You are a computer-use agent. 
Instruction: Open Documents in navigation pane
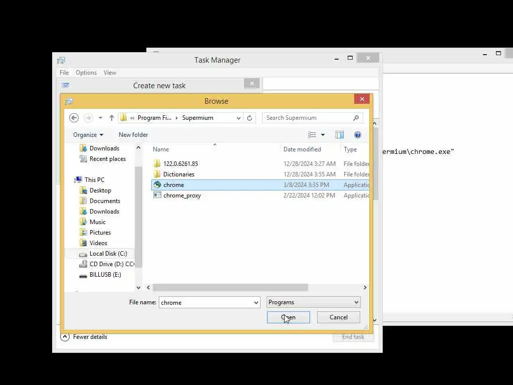[100, 201]
